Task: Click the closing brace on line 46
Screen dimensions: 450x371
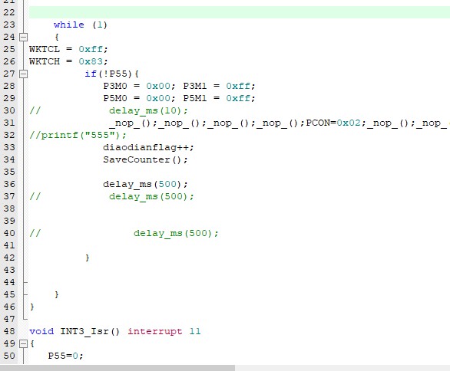Action: pyautogui.click(x=31, y=307)
